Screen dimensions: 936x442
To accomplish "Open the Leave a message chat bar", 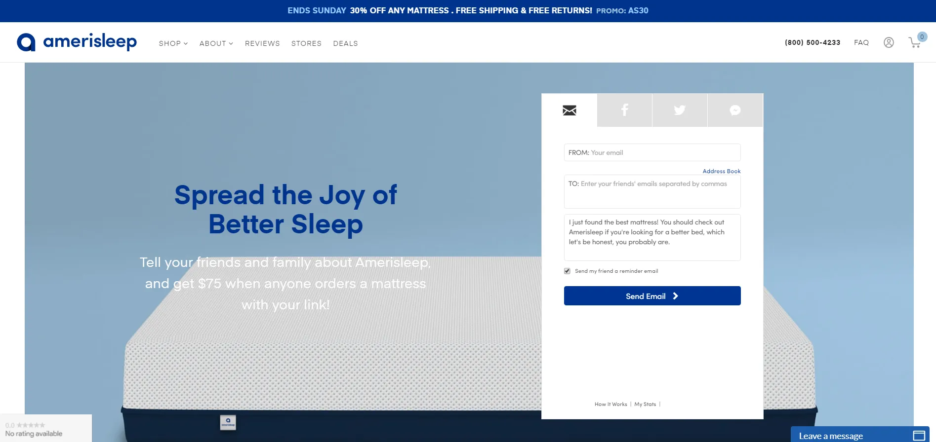I will (x=860, y=435).
